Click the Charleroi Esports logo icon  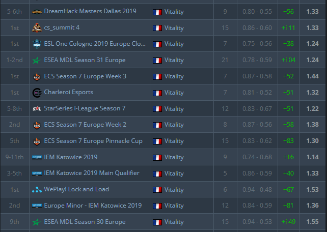click(x=37, y=93)
